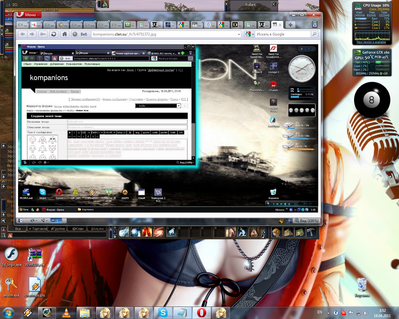The image size is (399, 319).
Task: Click the EN language indicator
Action: point(320,312)
